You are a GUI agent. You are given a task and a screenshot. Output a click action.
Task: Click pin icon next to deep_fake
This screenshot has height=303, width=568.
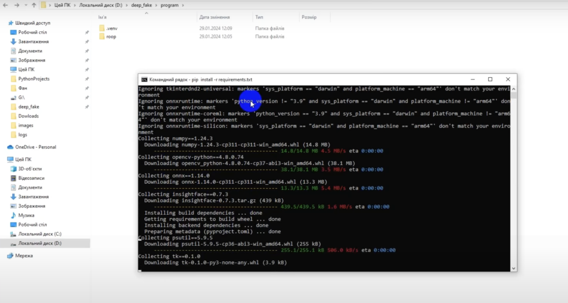tap(87, 107)
